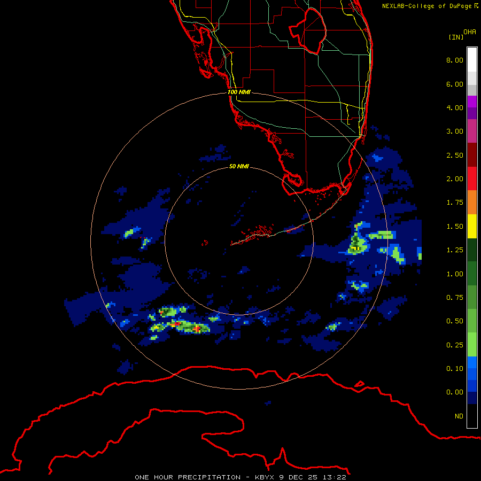Pick the magenta-purple legend color block
The image size is (481, 481).
(472, 102)
